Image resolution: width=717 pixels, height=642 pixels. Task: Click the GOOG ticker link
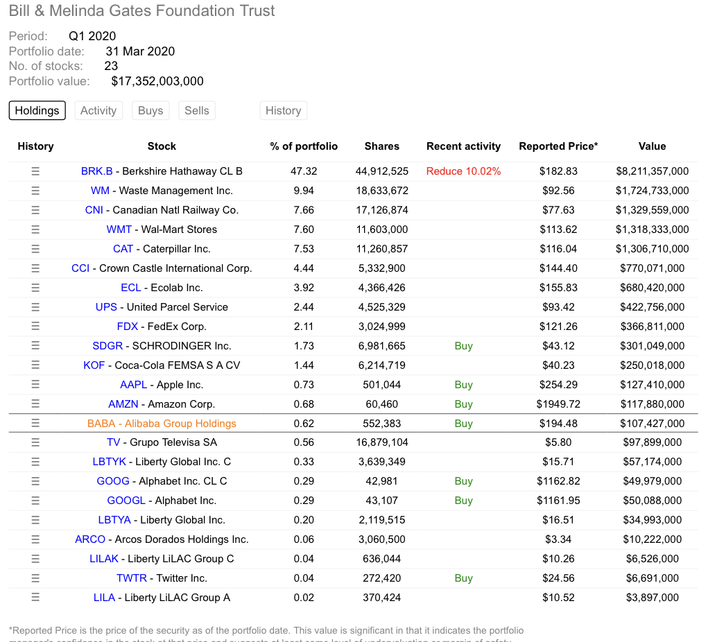(113, 481)
